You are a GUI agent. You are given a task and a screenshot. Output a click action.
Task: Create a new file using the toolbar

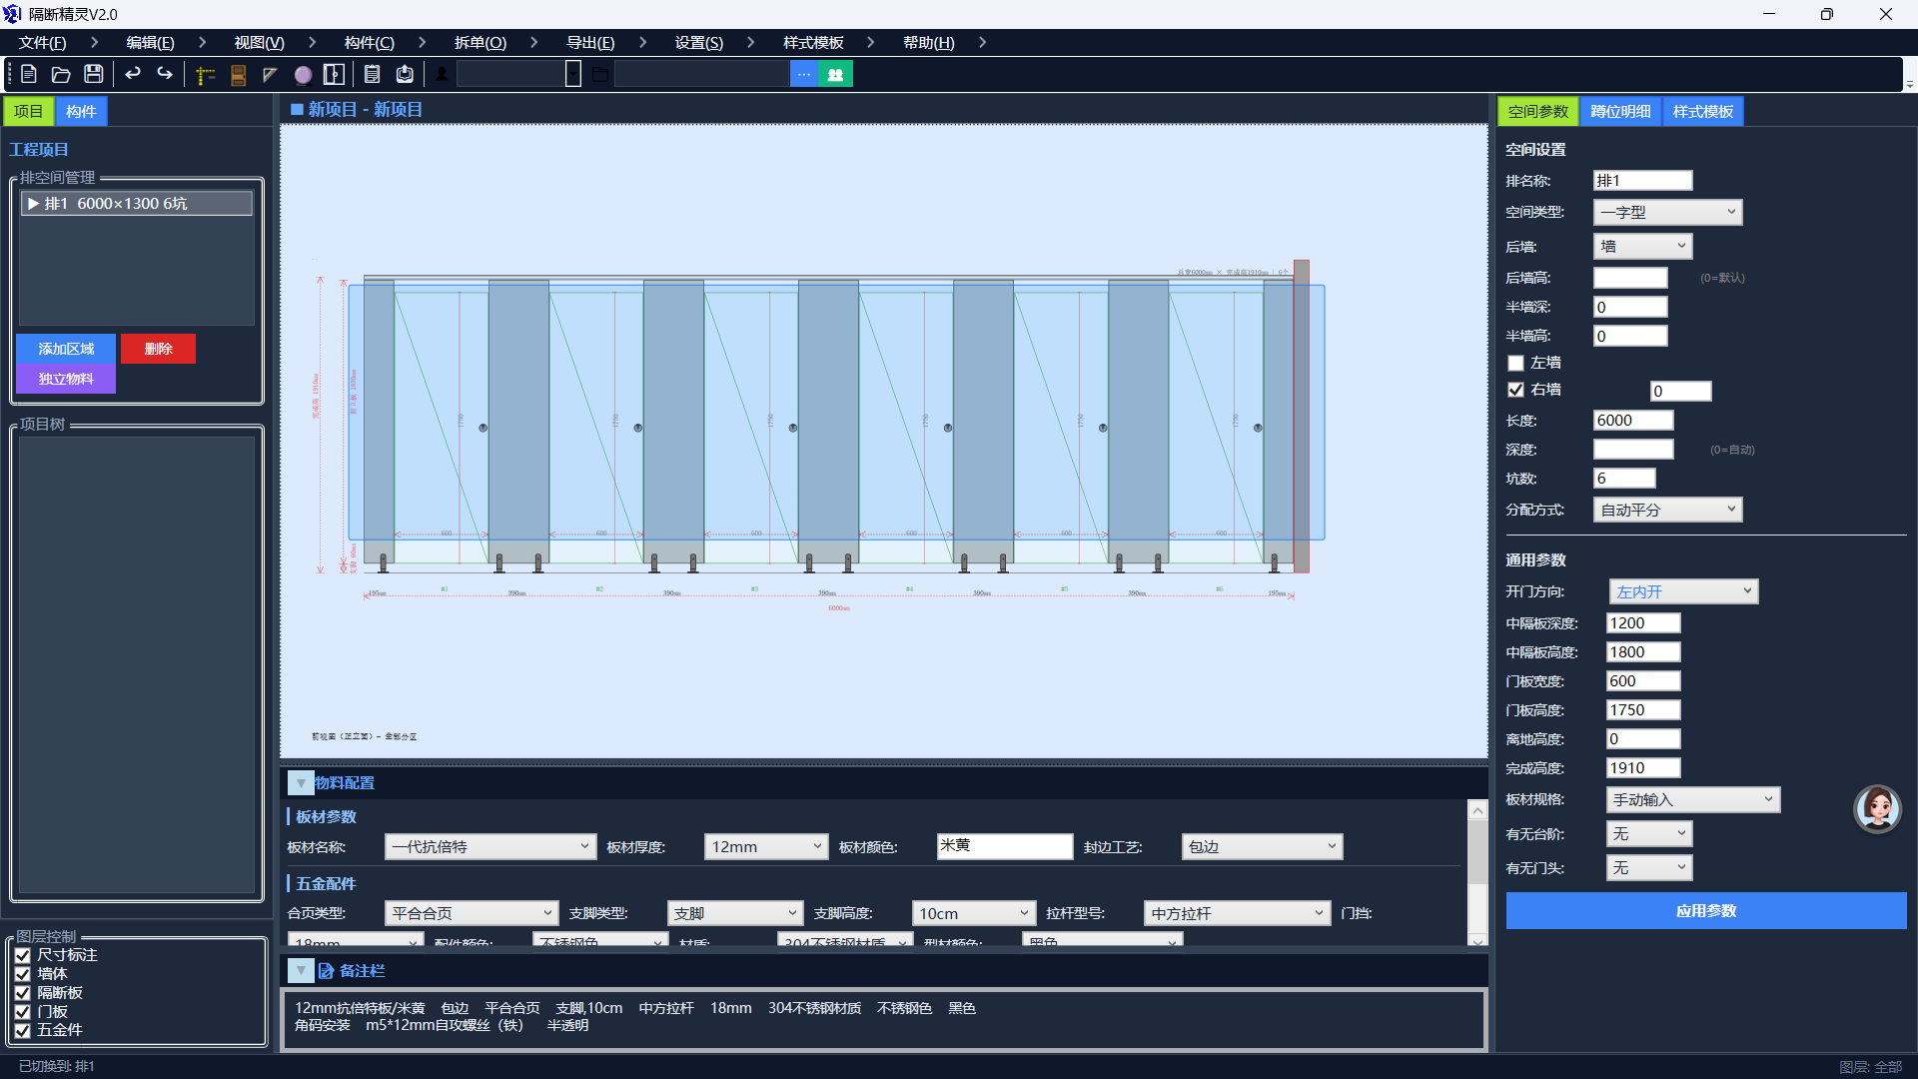coord(29,74)
